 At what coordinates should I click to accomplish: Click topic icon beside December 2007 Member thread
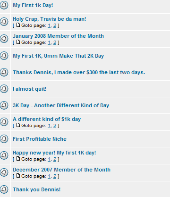[4, 172]
